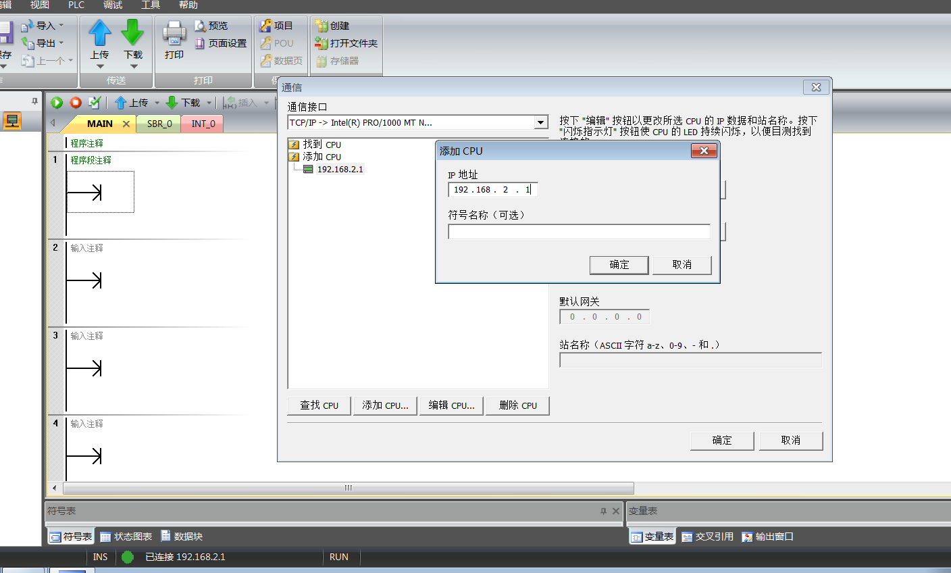
Task: Switch to the SBR_0 tab
Action: click(x=159, y=124)
